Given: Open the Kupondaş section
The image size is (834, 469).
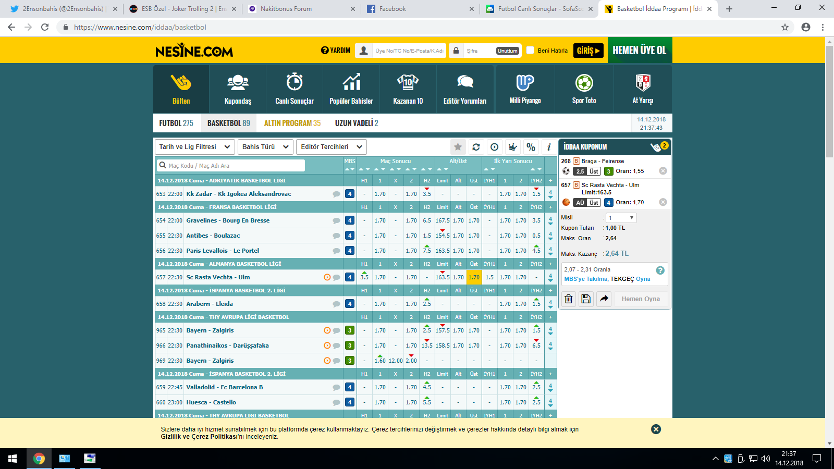Looking at the screenshot, I should pos(238,89).
